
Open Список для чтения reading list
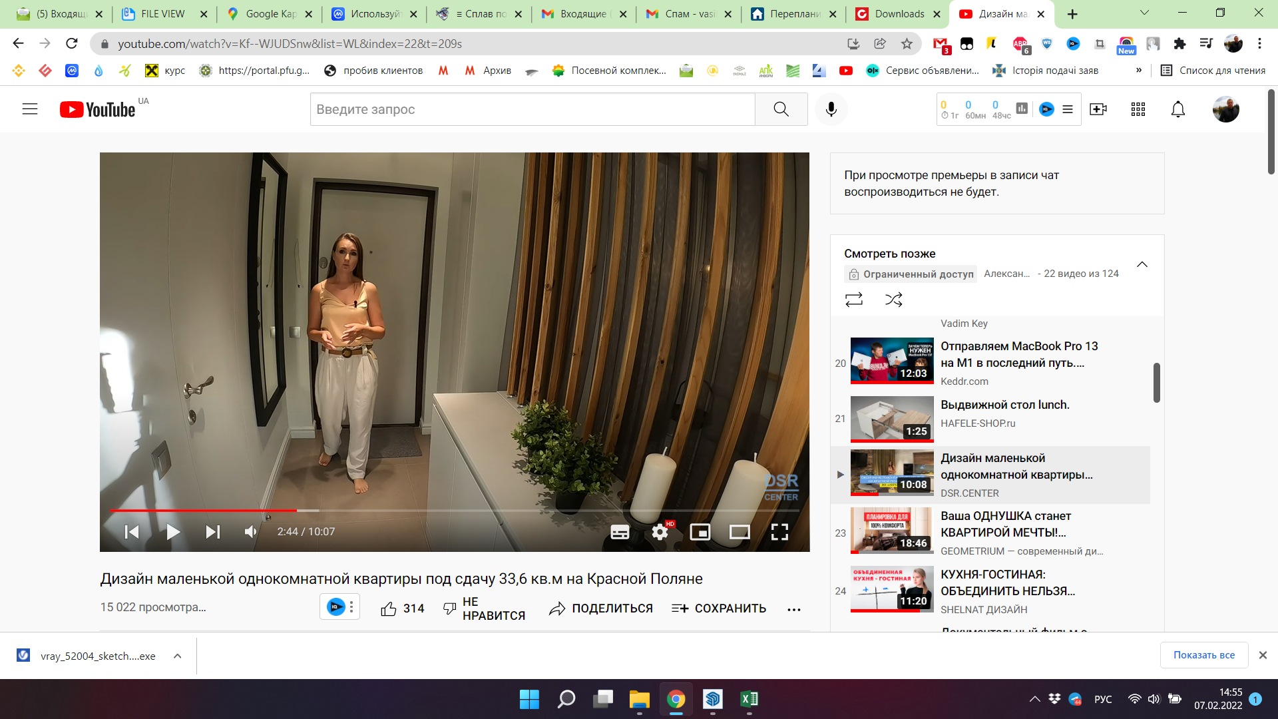click(1213, 71)
